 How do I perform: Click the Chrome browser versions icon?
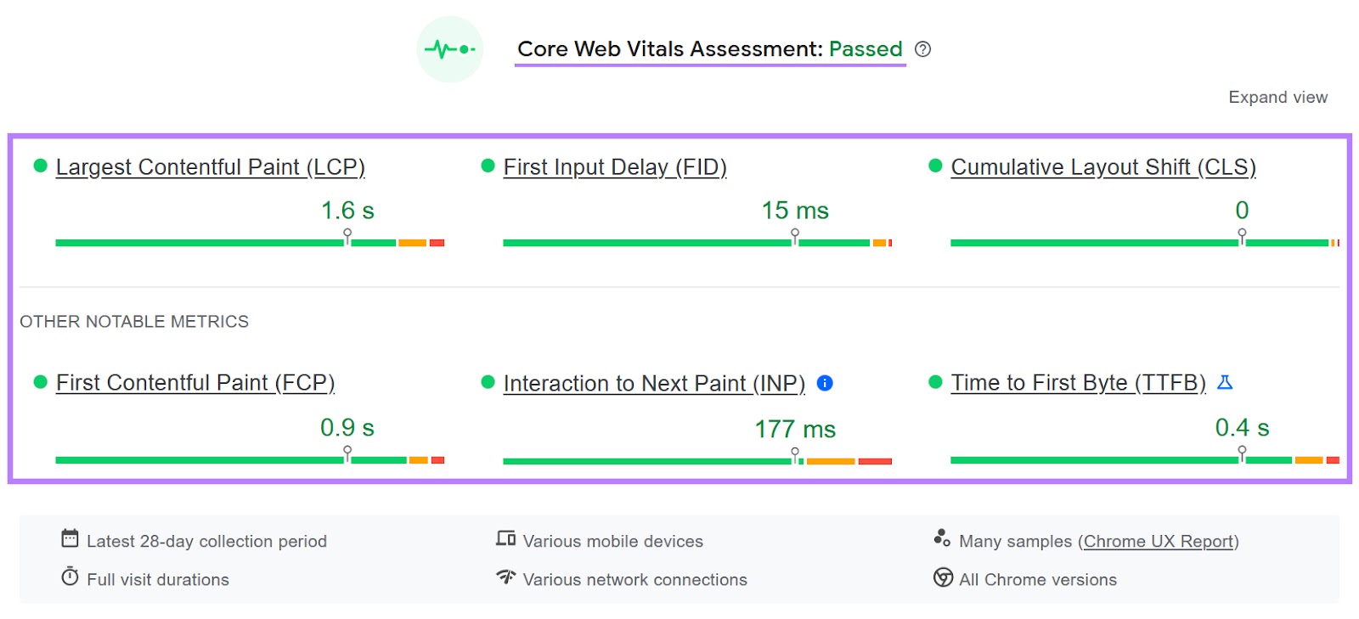[x=943, y=579]
